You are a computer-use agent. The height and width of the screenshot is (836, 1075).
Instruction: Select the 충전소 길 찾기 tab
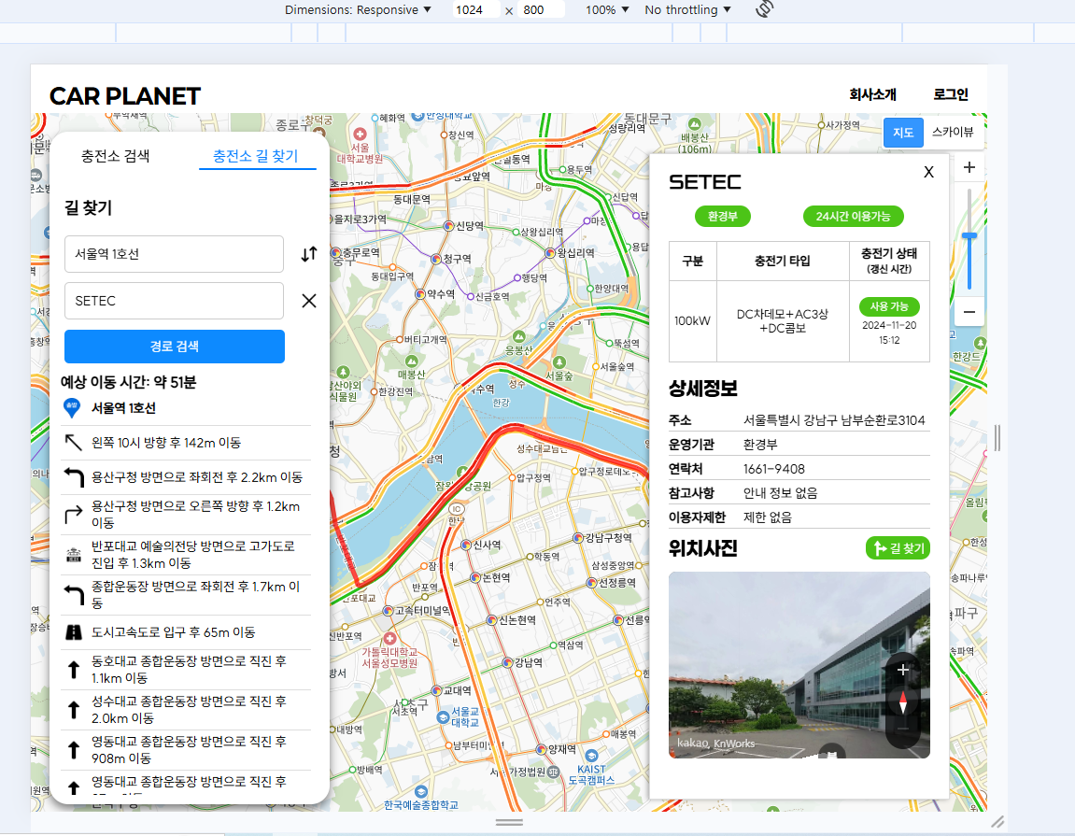[256, 156]
